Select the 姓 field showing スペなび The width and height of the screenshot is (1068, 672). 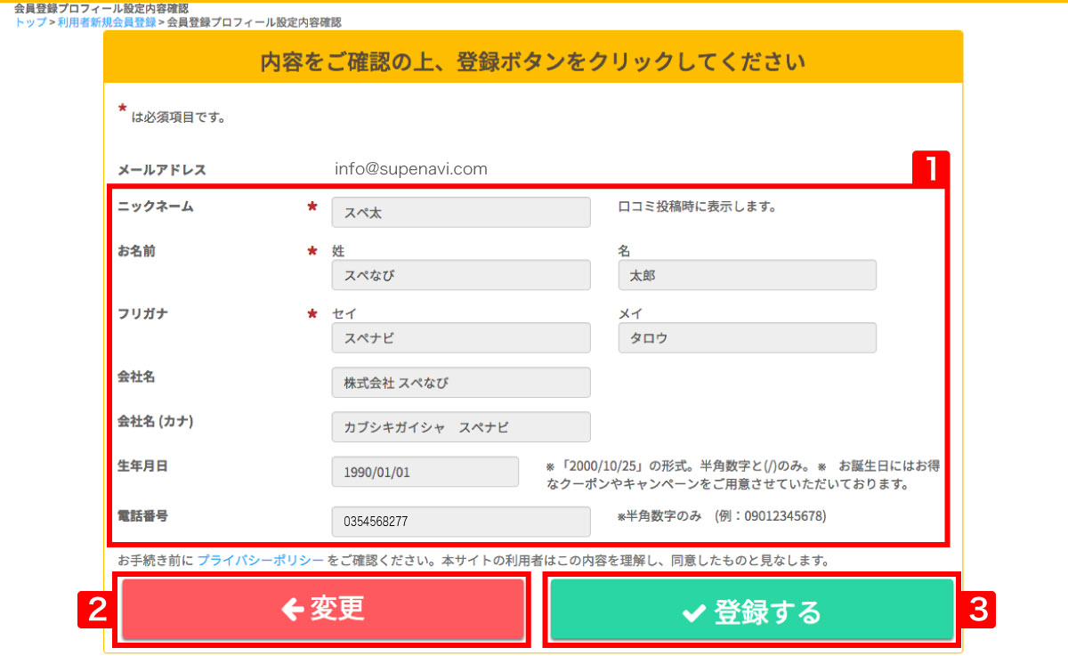point(460,275)
